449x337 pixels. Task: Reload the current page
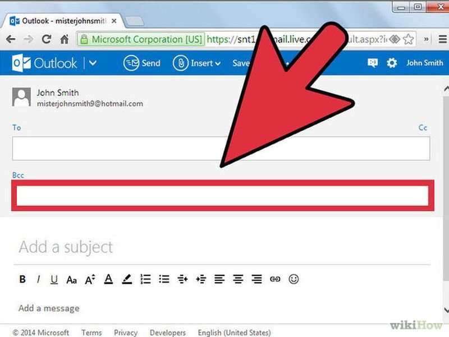tap(46, 39)
